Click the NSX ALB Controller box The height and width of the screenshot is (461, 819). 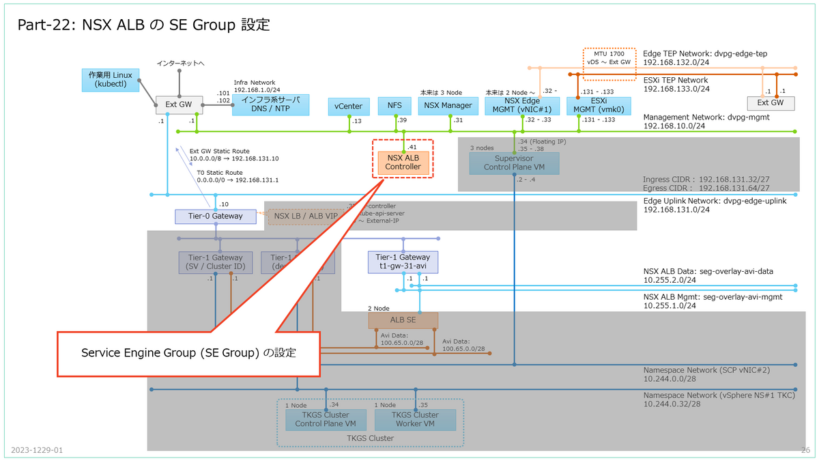[403, 162]
